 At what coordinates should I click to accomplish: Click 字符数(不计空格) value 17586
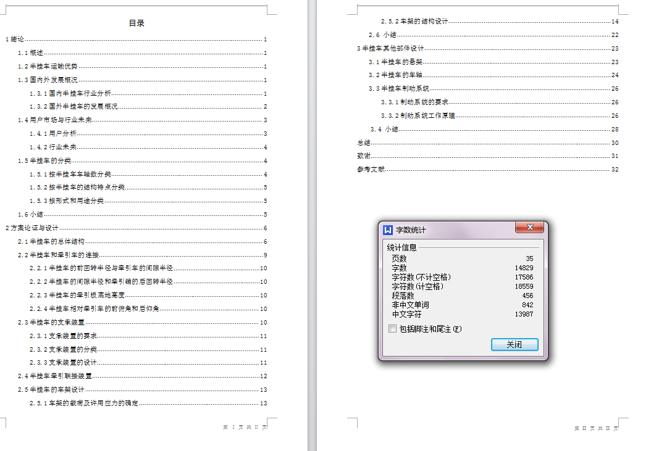point(524,277)
